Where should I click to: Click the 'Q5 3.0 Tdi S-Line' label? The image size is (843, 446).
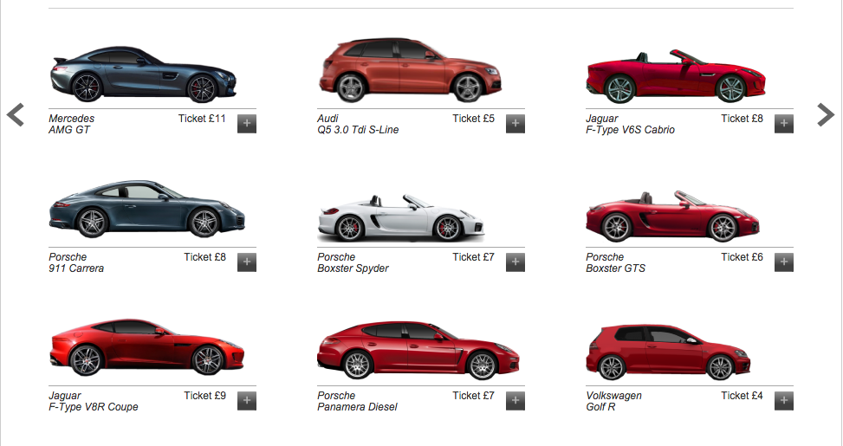tap(358, 130)
